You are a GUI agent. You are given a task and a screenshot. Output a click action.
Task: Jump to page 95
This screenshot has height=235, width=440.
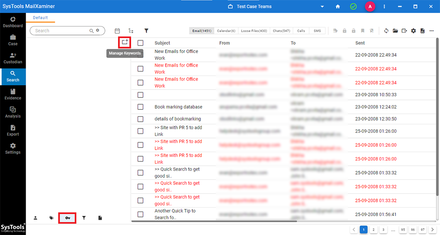pyautogui.click(x=403, y=230)
